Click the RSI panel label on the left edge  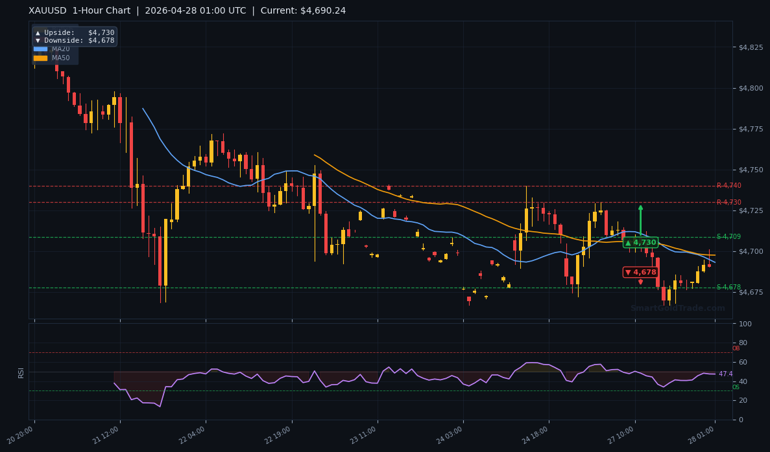click(21, 372)
